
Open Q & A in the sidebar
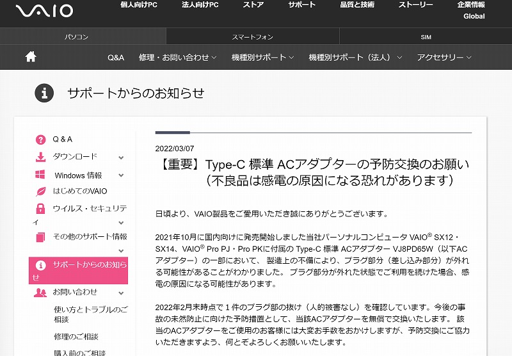(62, 140)
